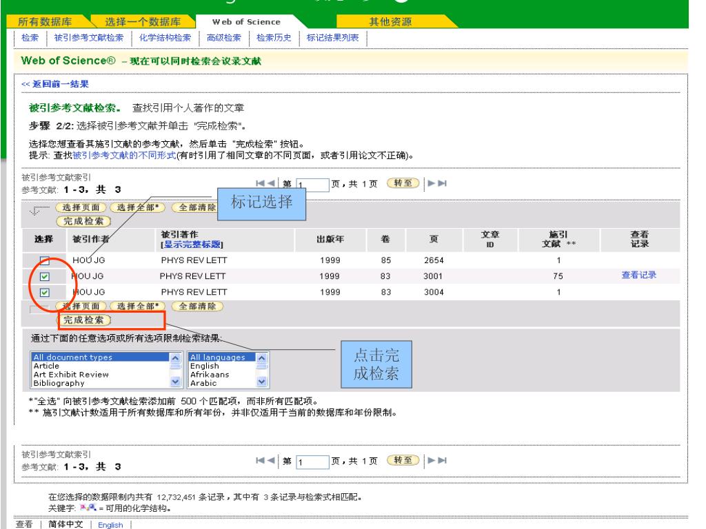Viewport: 706px width, 529px height.
Task: Go to last page in top pagination
Action: pyautogui.click(x=442, y=183)
